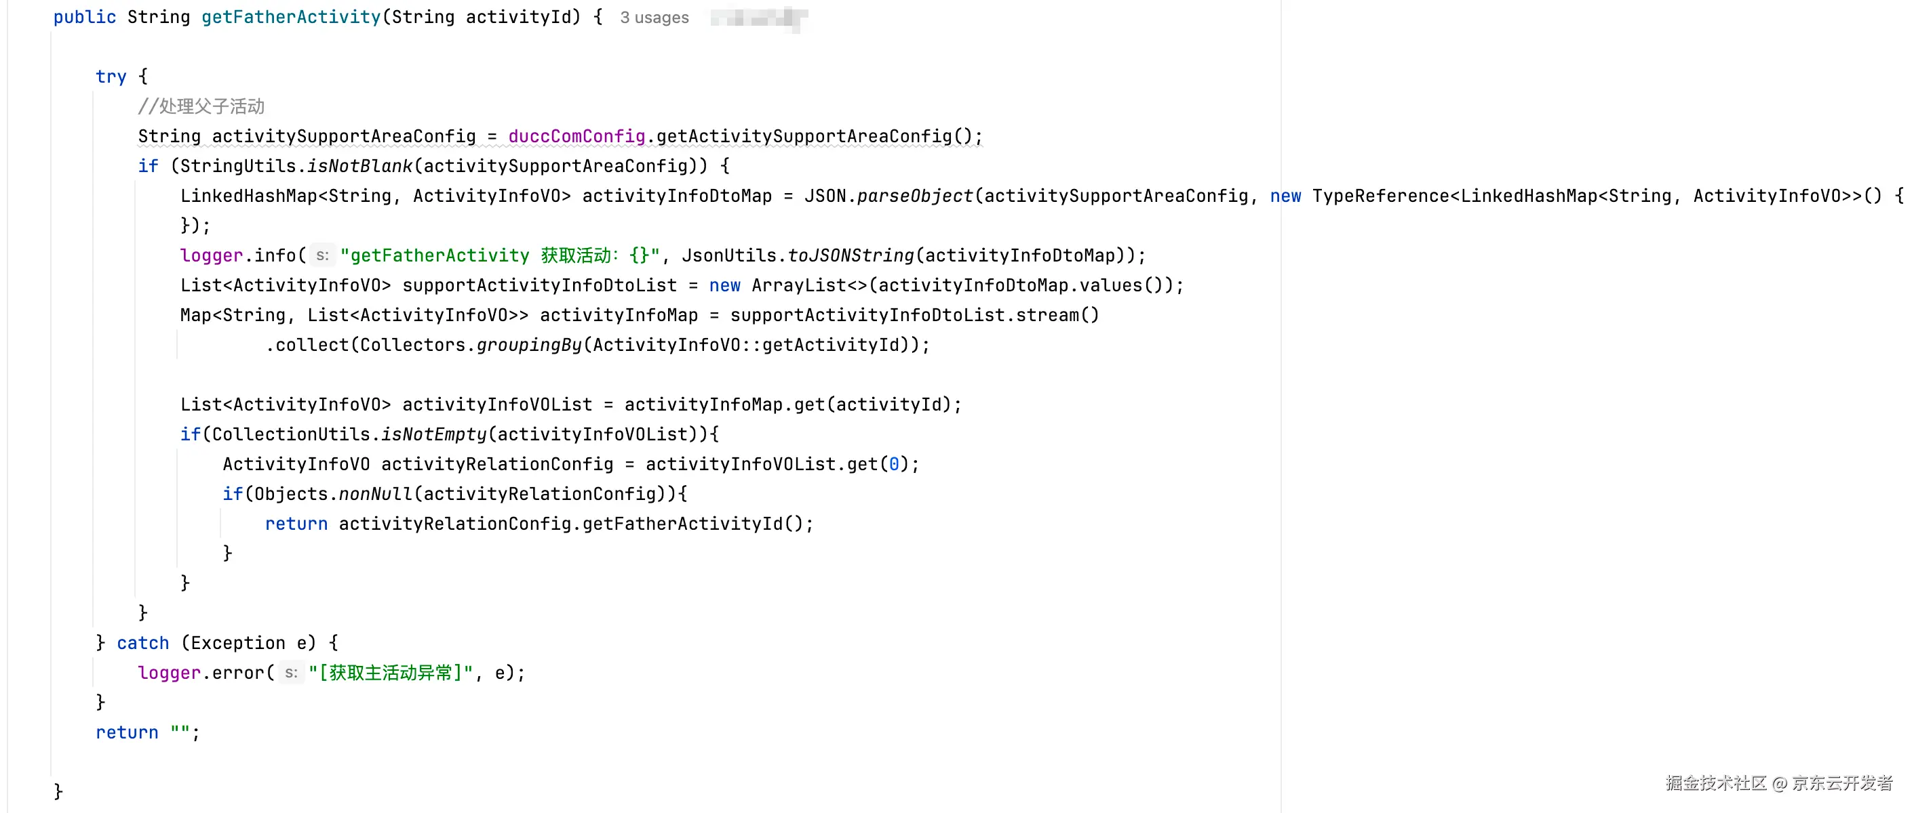Click the groupingBy method call
Viewport: 1914px width, 813px height.
pyautogui.click(x=528, y=346)
